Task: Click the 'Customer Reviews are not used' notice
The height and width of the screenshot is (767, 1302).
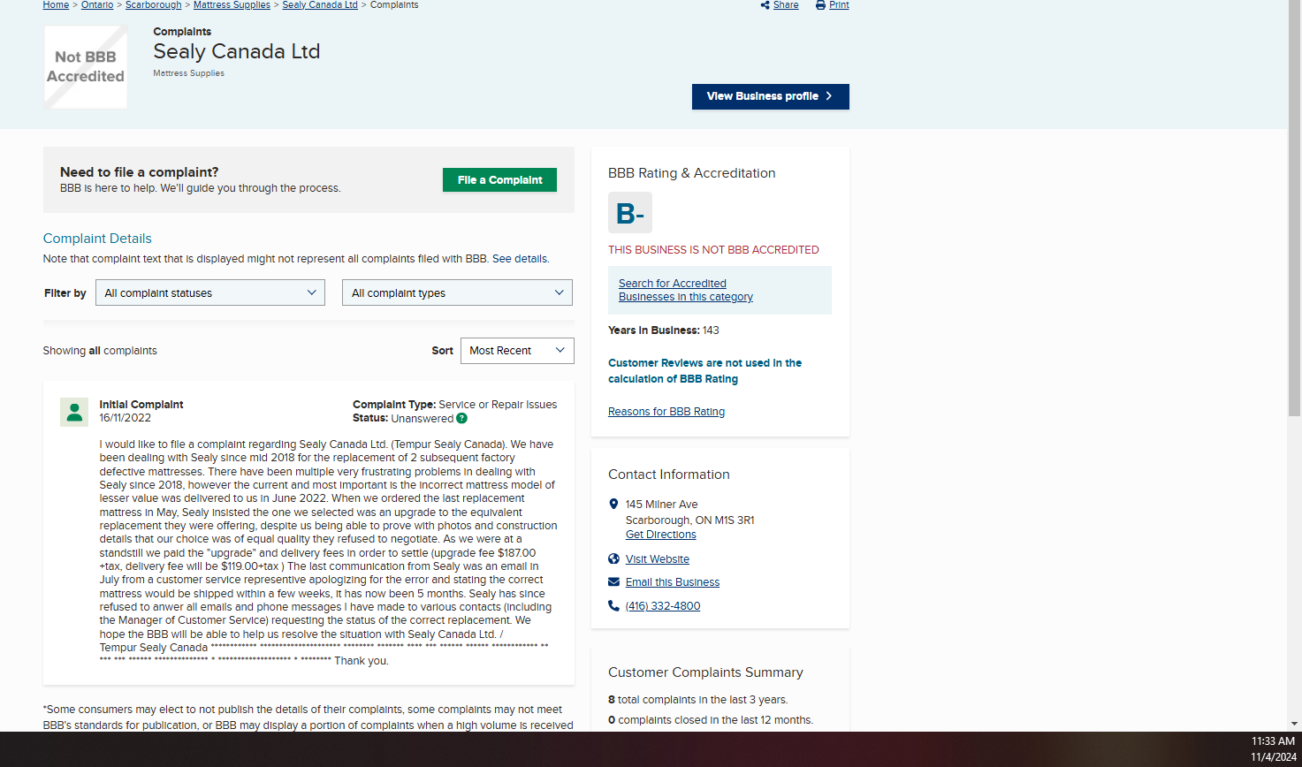Action: 705,371
